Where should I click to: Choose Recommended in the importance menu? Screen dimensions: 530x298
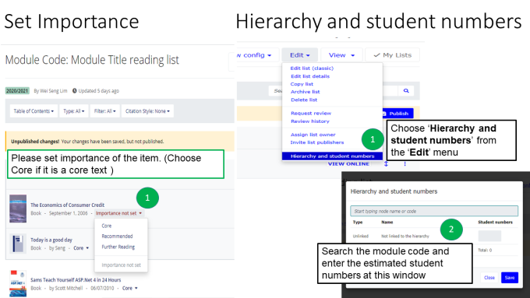pyautogui.click(x=117, y=237)
